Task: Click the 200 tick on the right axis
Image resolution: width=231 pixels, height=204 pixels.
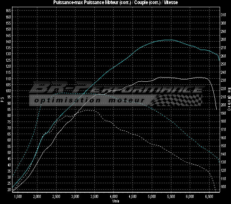Action: (223, 105)
